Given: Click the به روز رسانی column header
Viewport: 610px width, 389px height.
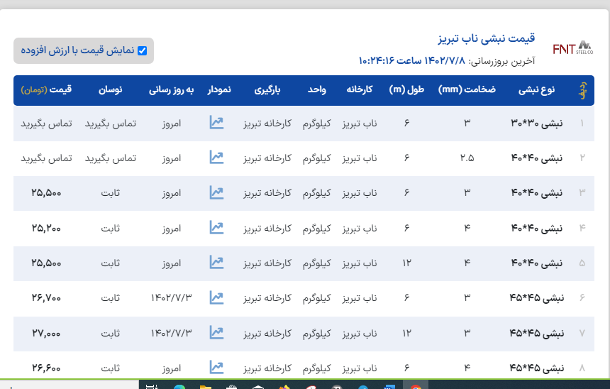Looking at the screenshot, I should pyautogui.click(x=172, y=90).
